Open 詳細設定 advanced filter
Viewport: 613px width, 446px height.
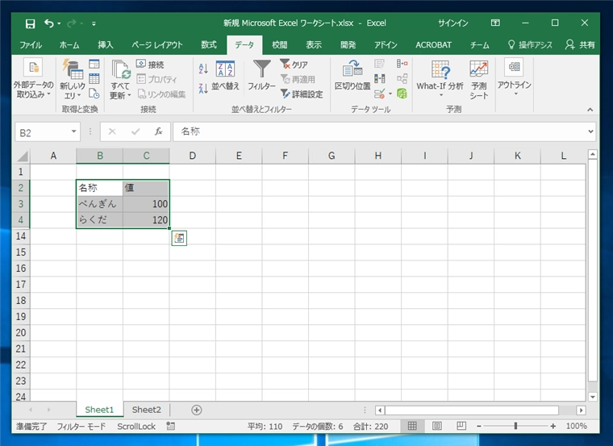[x=302, y=94]
